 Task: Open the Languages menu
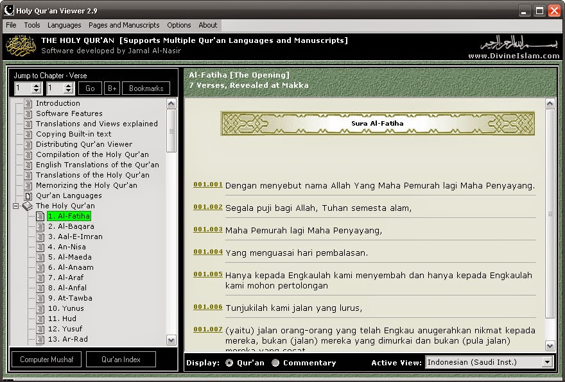click(x=64, y=25)
